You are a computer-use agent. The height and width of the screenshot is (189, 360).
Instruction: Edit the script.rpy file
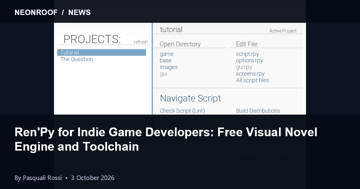[247, 54]
